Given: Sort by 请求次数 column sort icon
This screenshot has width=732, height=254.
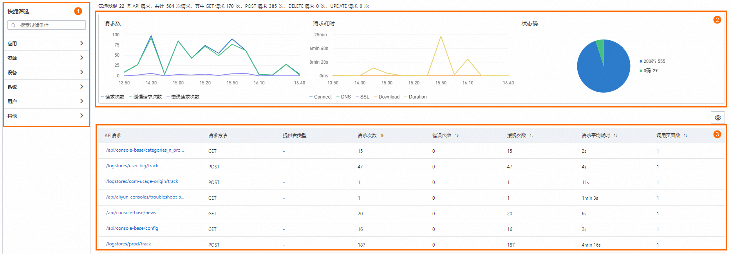Looking at the screenshot, I should click(x=382, y=136).
